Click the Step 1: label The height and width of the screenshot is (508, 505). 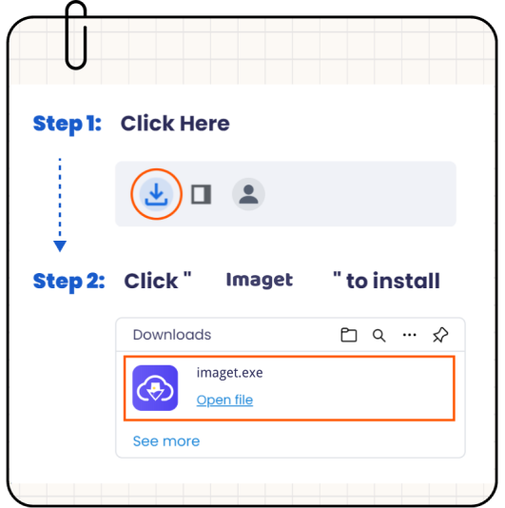68,124
